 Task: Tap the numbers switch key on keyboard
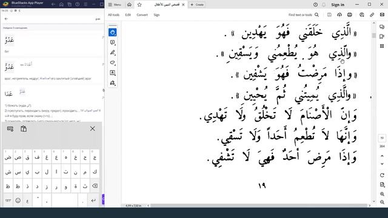(8, 200)
